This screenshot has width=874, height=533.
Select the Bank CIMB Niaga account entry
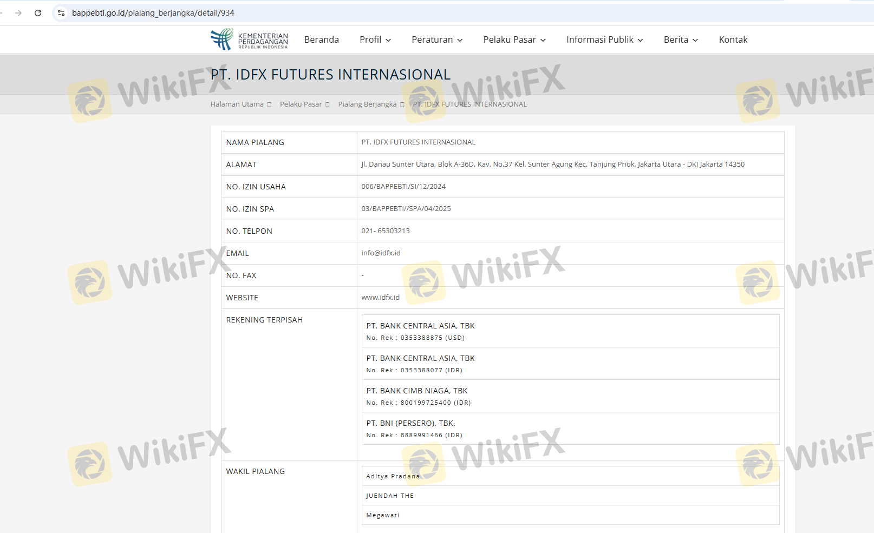[x=570, y=396]
